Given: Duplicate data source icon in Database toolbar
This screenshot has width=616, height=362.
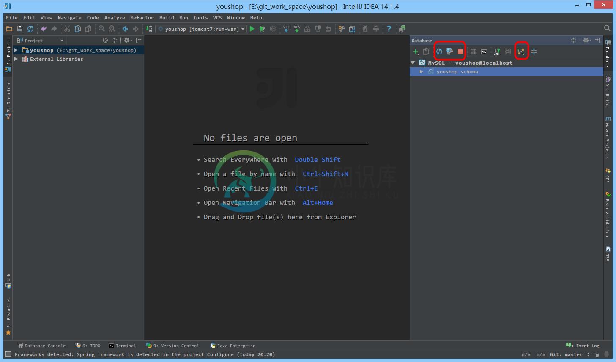Looking at the screenshot, I should [426, 52].
